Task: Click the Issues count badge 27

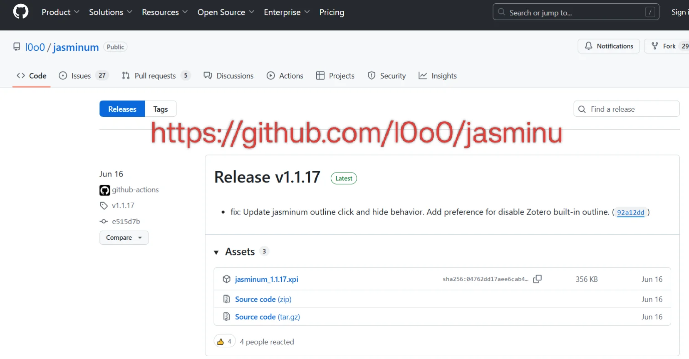Action: pos(102,75)
